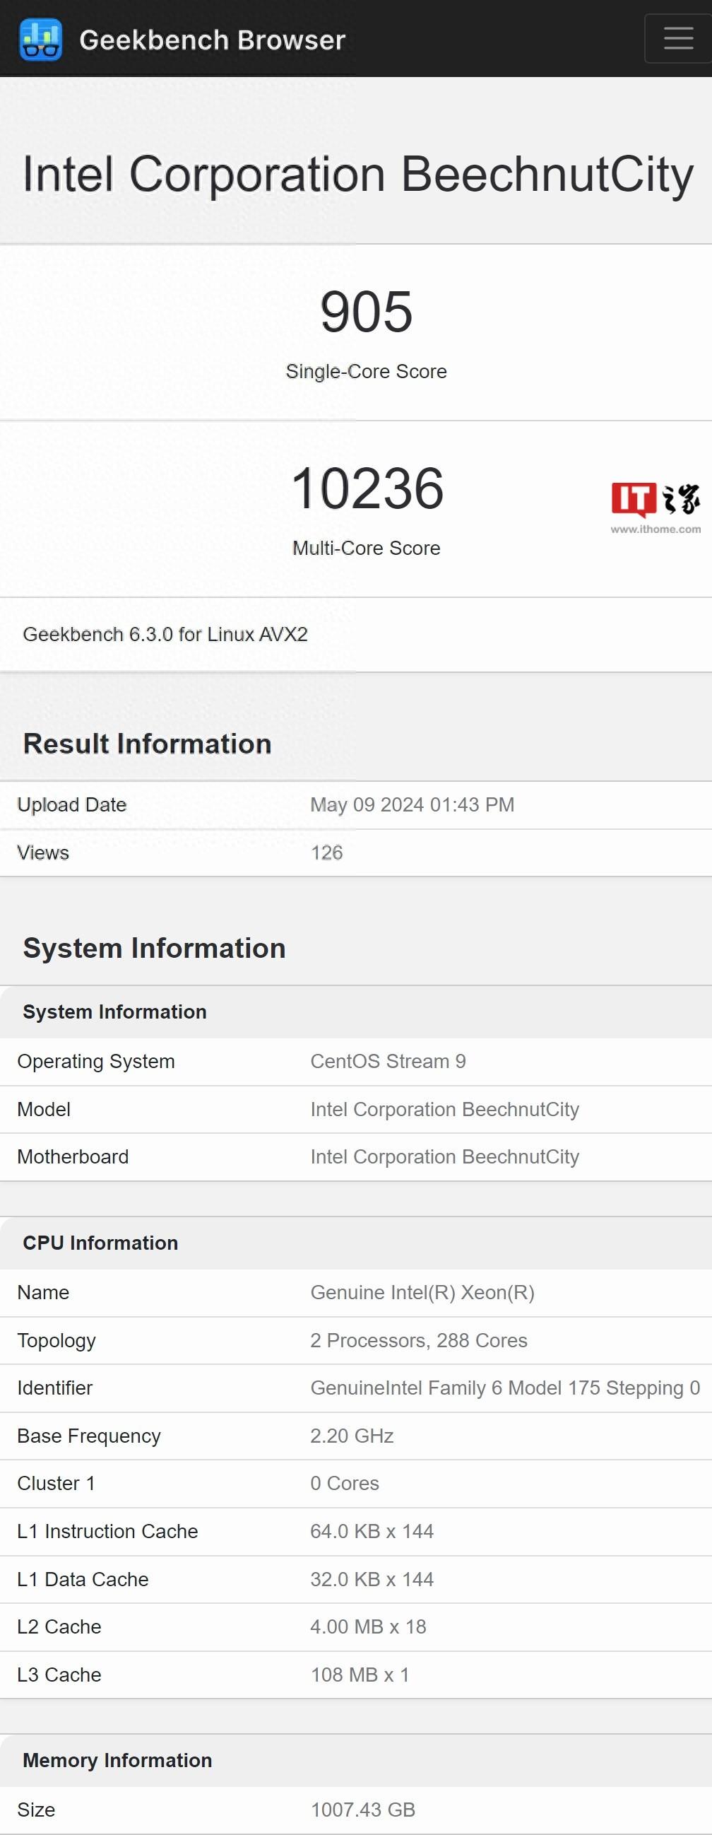Click the Base Frequency 2.20 GHz value

352,1436
